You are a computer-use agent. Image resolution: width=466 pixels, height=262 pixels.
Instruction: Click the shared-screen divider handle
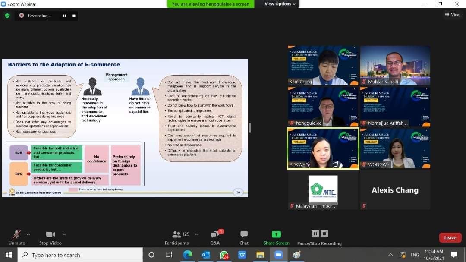(250, 128)
